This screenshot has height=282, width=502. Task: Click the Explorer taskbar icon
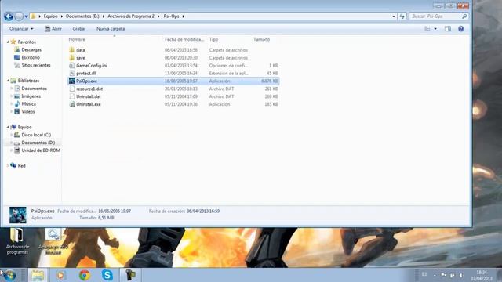(x=38, y=275)
